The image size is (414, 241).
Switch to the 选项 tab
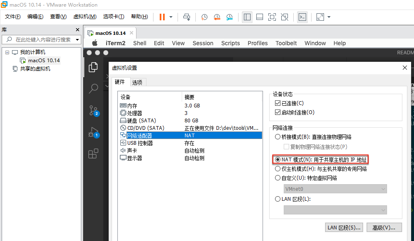(x=137, y=83)
